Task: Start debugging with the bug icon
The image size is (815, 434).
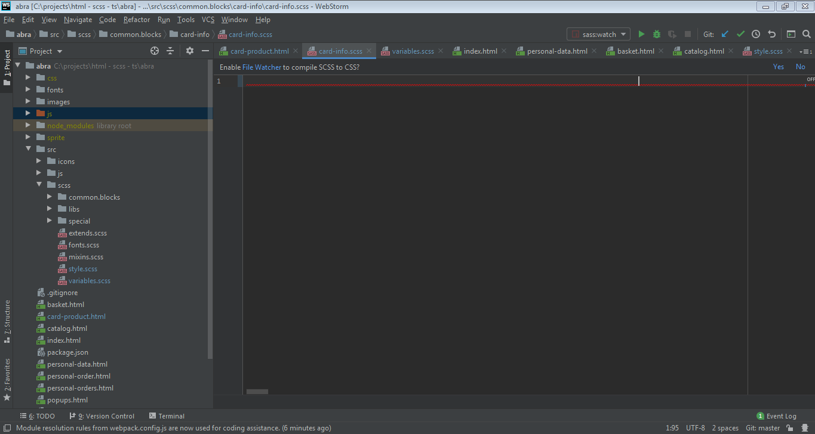Action: (x=657, y=35)
